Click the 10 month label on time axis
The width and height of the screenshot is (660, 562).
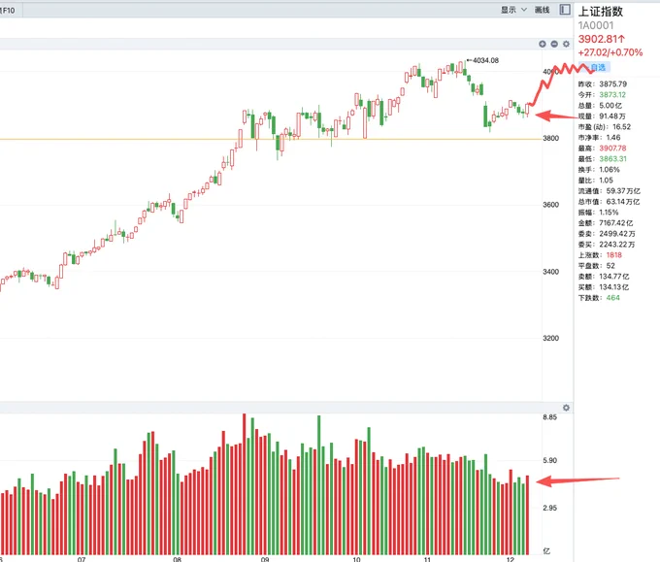tap(356, 559)
